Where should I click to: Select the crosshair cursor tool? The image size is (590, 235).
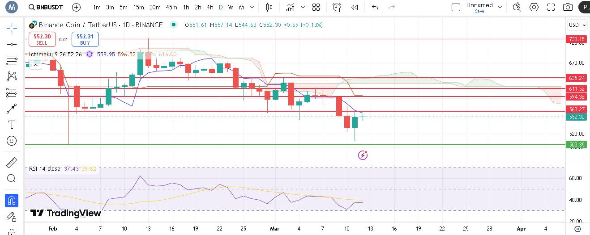12,29
